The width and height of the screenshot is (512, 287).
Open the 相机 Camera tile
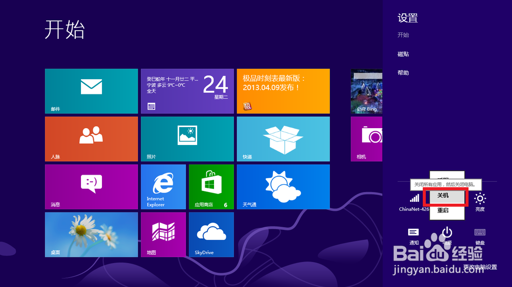pos(367,139)
